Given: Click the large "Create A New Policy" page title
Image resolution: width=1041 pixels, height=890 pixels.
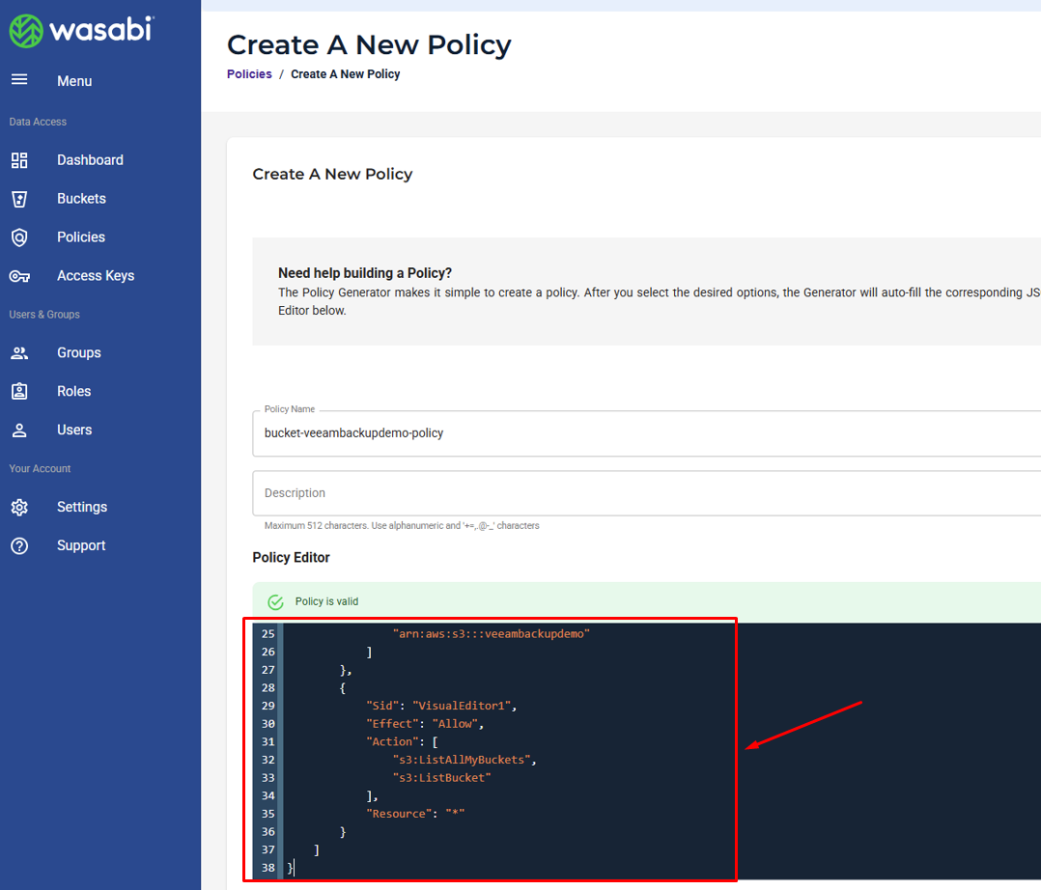Looking at the screenshot, I should 369,45.
